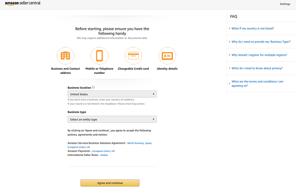Expand FAQ 'What if my country is not listed?'
This screenshot has height=195, width=296.
pyautogui.click(x=253, y=28)
